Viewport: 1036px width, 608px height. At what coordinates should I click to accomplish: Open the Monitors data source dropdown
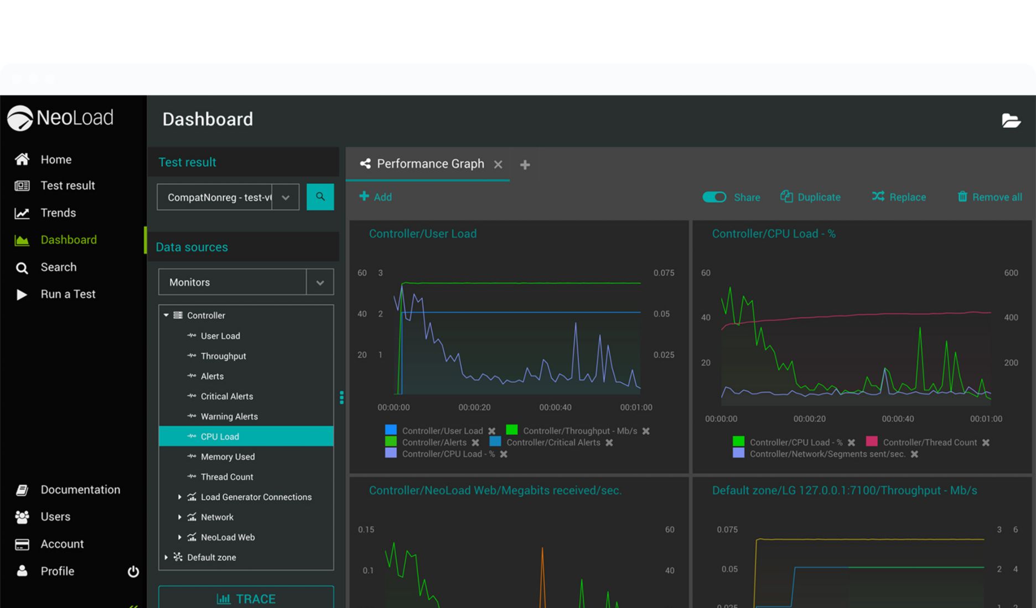tap(320, 282)
